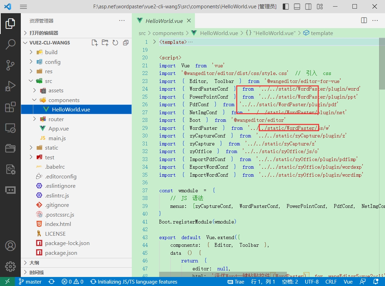Open the hamburger application menu

[x=23, y=7]
